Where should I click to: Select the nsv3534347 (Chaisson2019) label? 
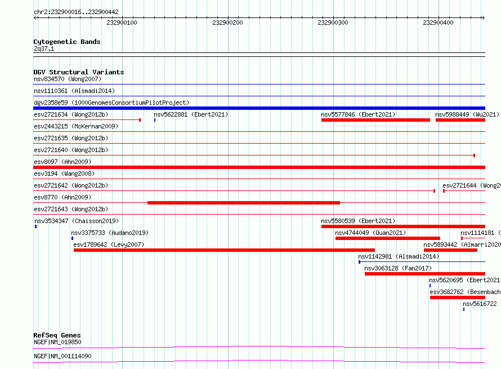[77, 221]
